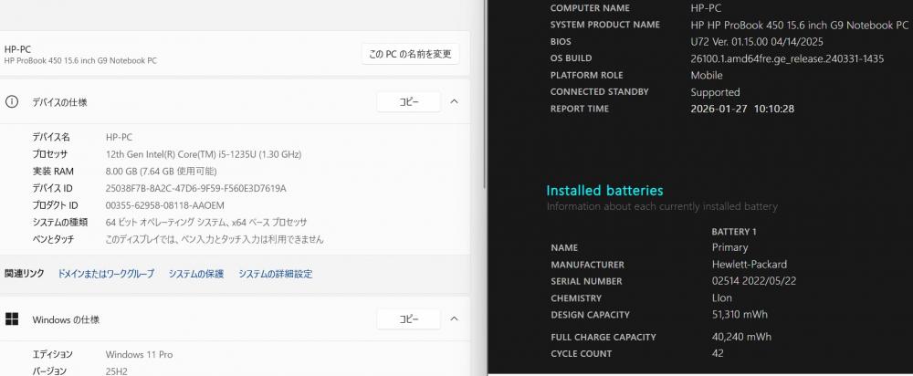Image resolution: width=913 pixels, height=376 pixels.
Task: Open the ドメインまたはワークグループ link
Action: point(106,274)
